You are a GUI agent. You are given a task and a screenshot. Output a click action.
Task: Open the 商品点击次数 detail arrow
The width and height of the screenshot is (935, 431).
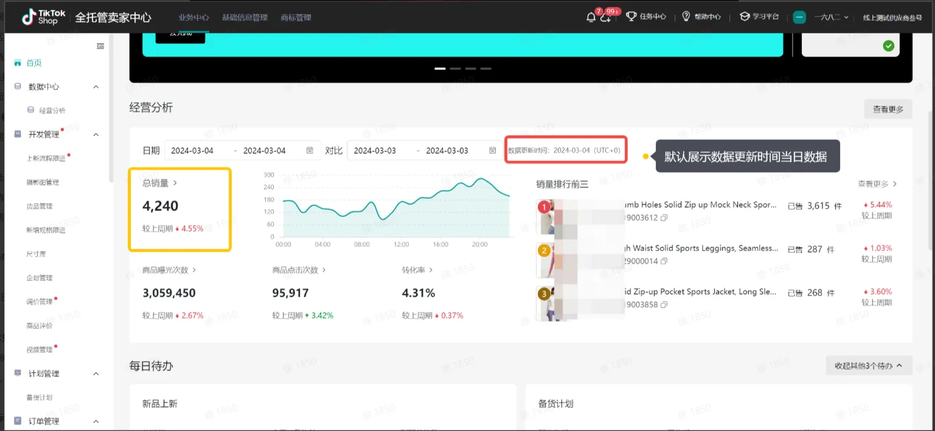324,270
